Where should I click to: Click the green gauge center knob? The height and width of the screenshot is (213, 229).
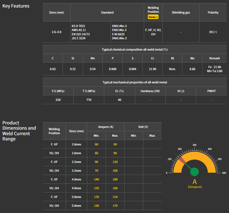[x=194, y=172]
